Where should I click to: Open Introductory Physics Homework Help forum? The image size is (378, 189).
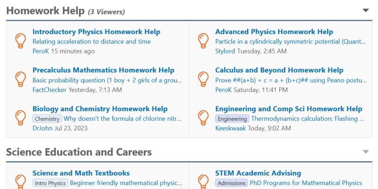[x=96, y=32]
